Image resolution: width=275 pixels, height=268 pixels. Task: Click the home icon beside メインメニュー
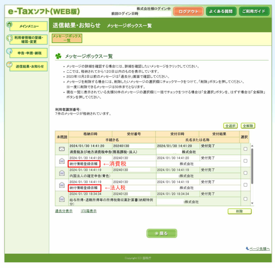(x=9, y=24)
